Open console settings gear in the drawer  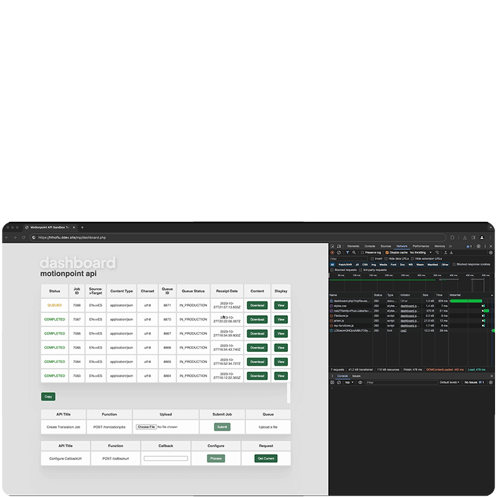[491, 382]
